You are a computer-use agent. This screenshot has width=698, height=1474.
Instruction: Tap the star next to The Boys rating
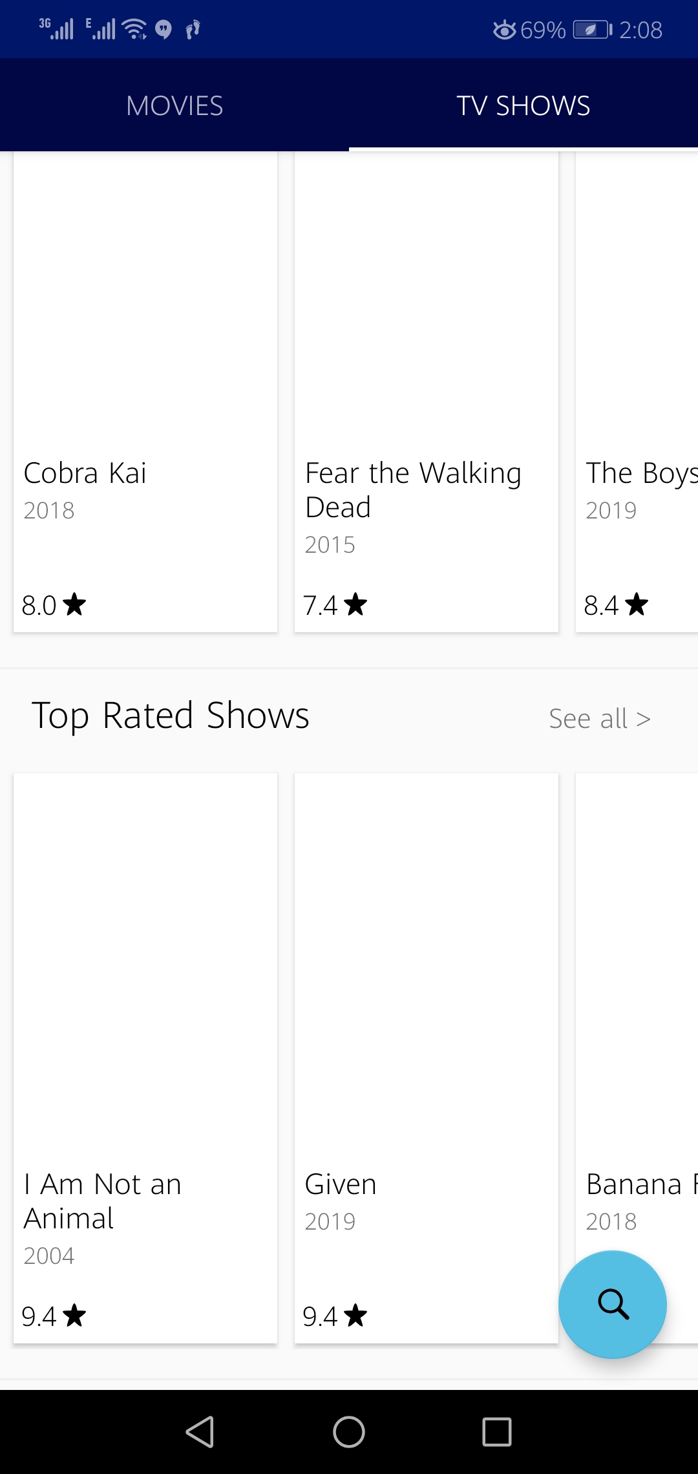click(637, 604)
